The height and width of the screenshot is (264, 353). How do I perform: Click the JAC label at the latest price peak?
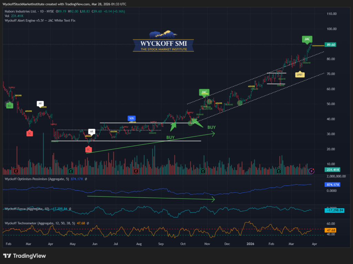pos(307,39)
